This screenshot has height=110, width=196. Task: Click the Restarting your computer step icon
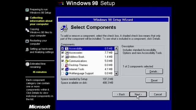(27, 41)
